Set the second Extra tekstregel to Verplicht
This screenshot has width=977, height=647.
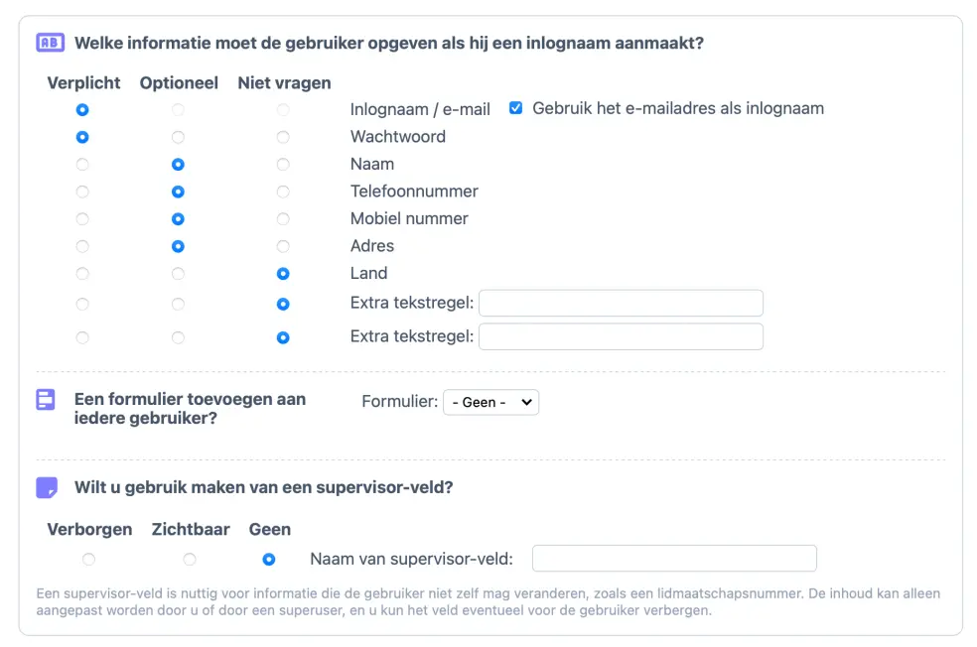coord(82,336)
